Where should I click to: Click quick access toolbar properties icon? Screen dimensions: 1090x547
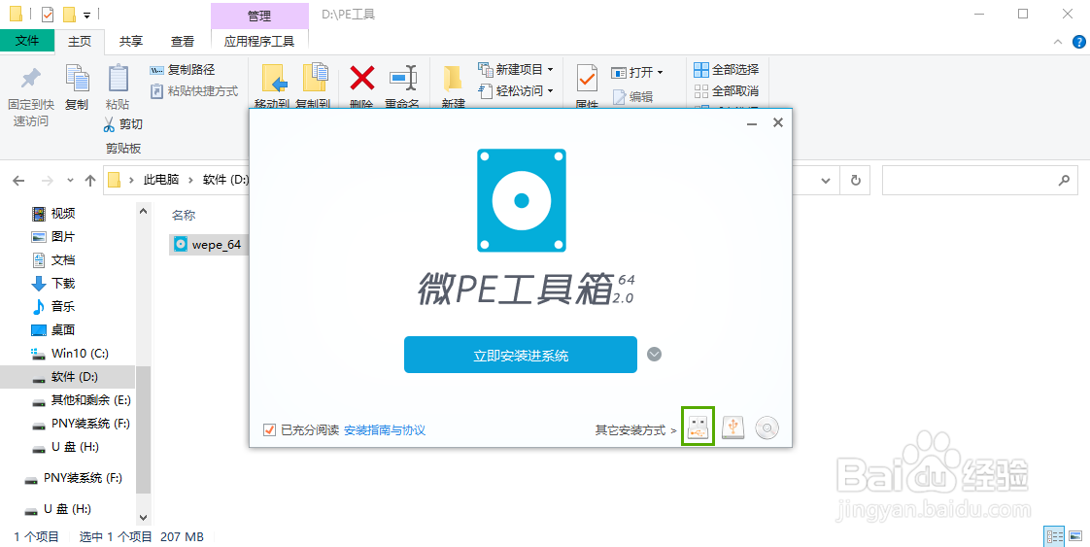[48, 14]
